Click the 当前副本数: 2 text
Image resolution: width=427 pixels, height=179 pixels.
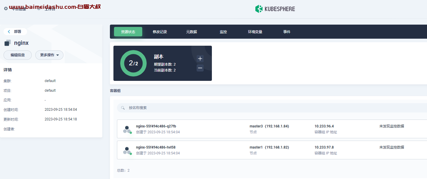click(165, 70)
